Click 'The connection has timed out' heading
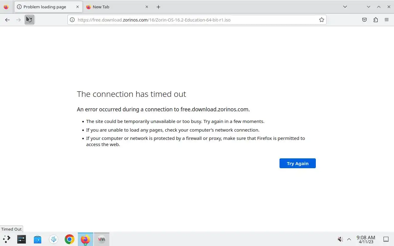This screenshot has width=394, height=246. [x=131, y=94]
